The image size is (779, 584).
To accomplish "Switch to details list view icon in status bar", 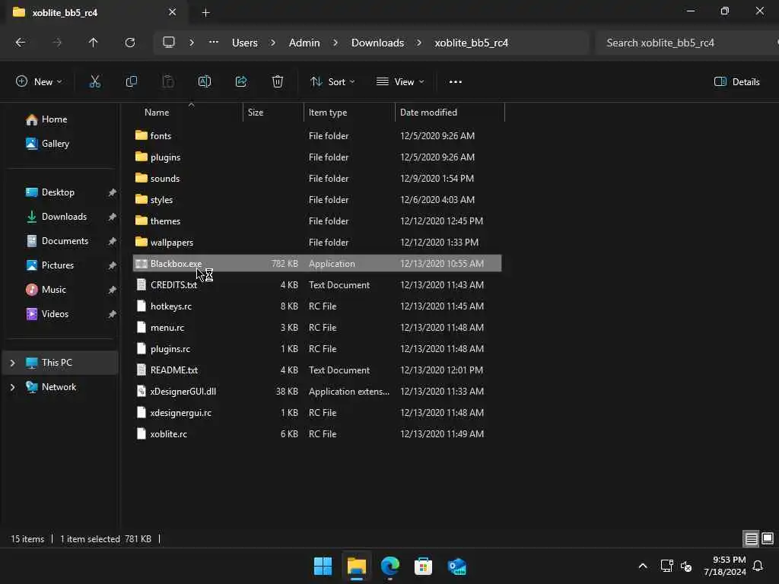I will point(751,539).
